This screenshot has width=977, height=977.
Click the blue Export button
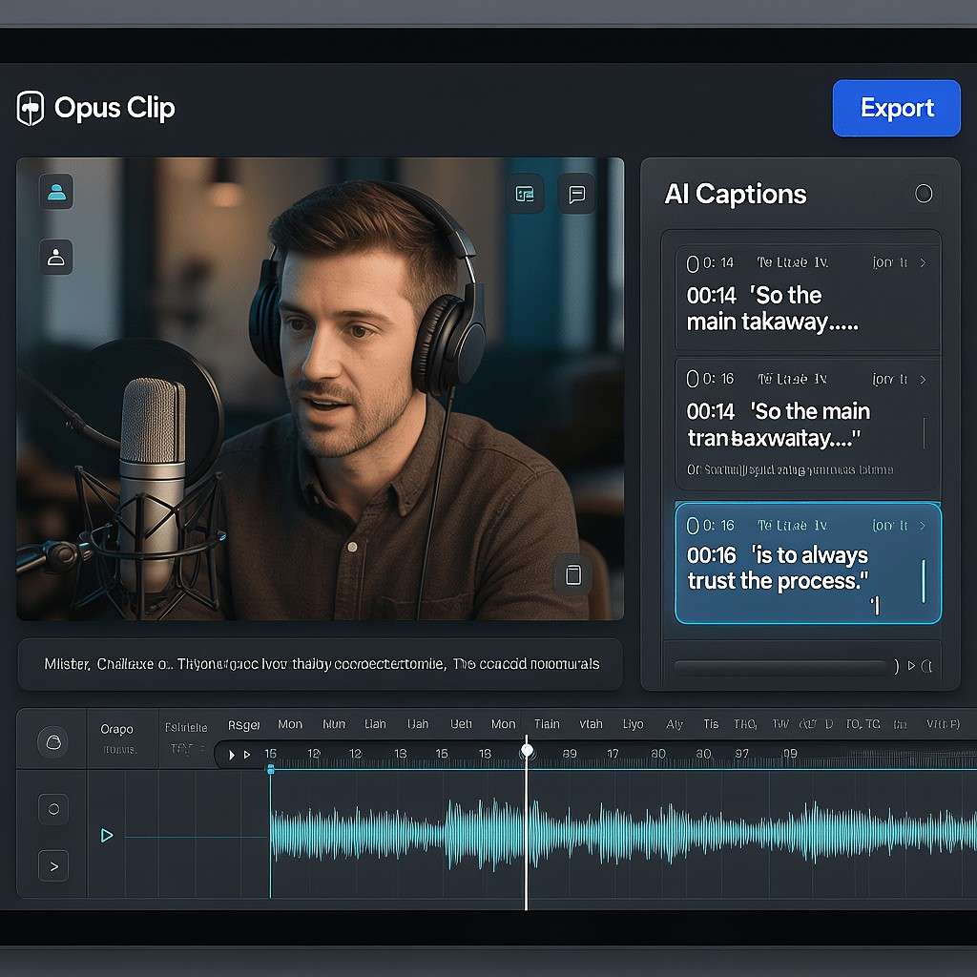[x=896, y=108]
